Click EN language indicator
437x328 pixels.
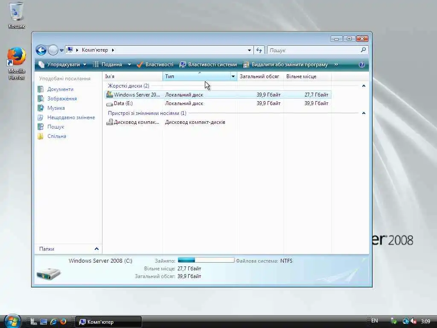pos(375,321)
